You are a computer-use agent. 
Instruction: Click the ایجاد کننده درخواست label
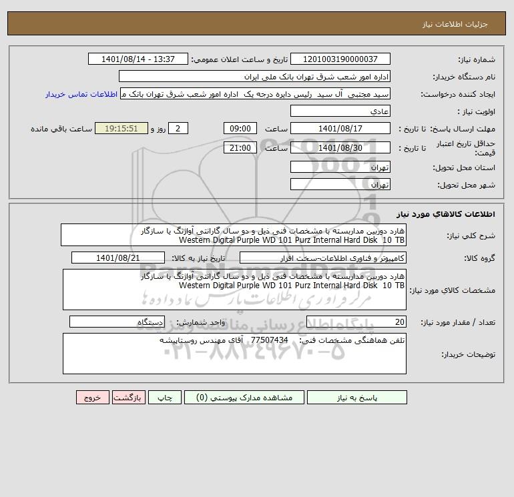coord(458,94)
